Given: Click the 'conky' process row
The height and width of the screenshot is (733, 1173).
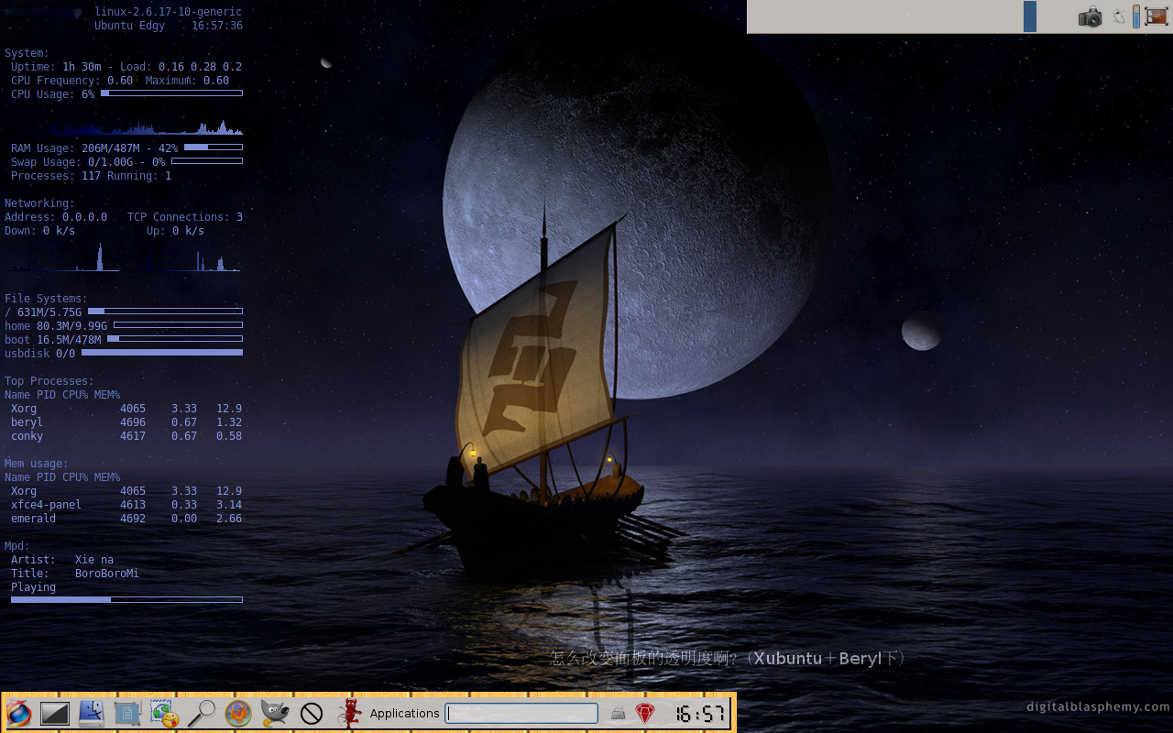Looking at the screenshot, I should 126,436.
